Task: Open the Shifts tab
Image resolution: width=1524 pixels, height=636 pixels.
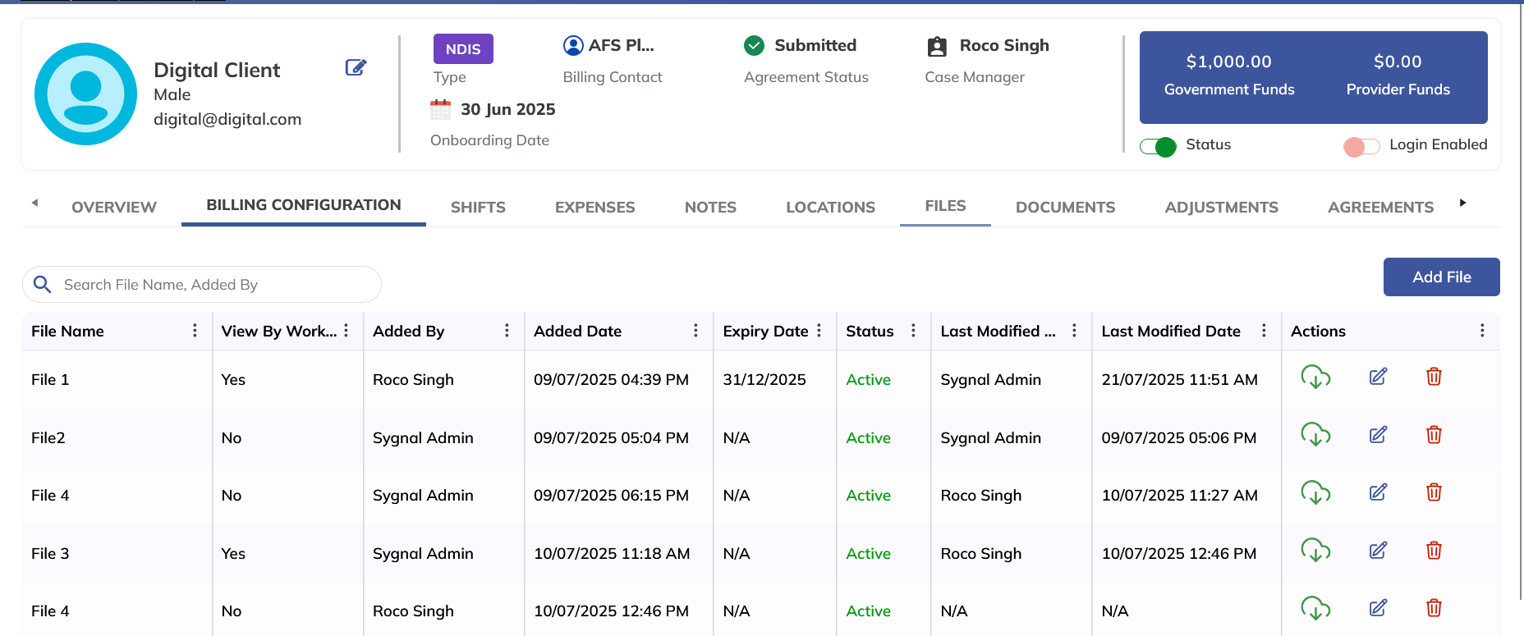Action: (x=478, y=208)
